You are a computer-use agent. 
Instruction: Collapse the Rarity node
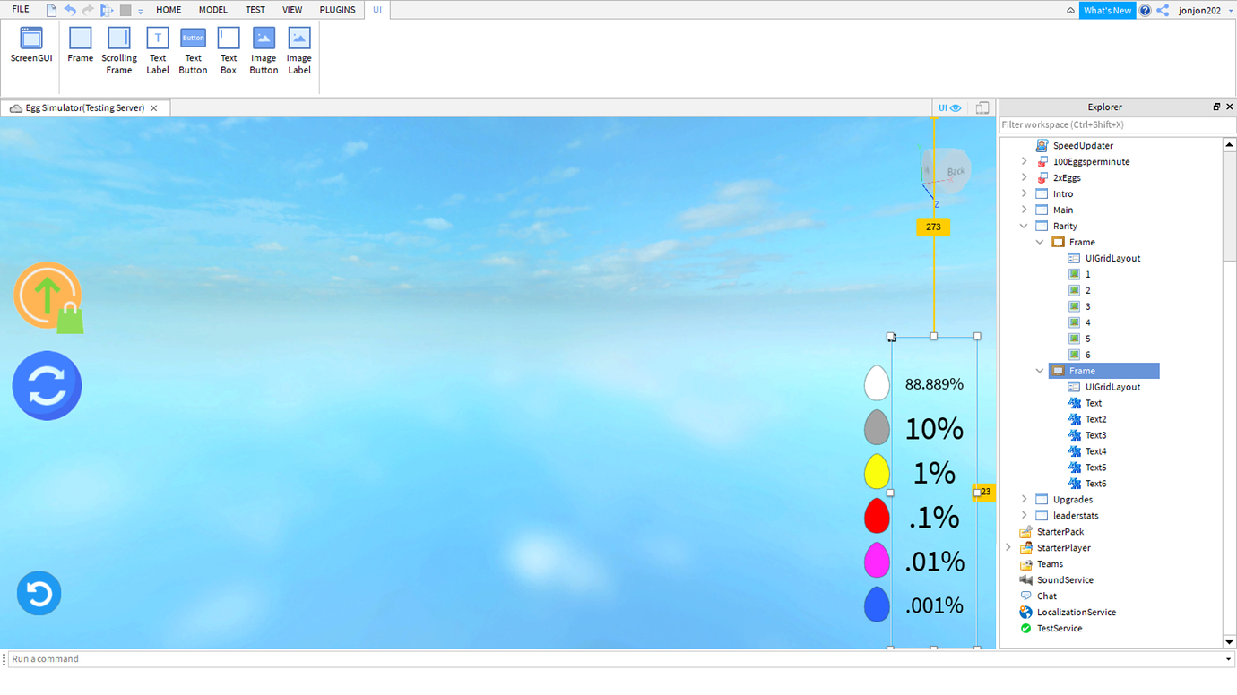1025,226
